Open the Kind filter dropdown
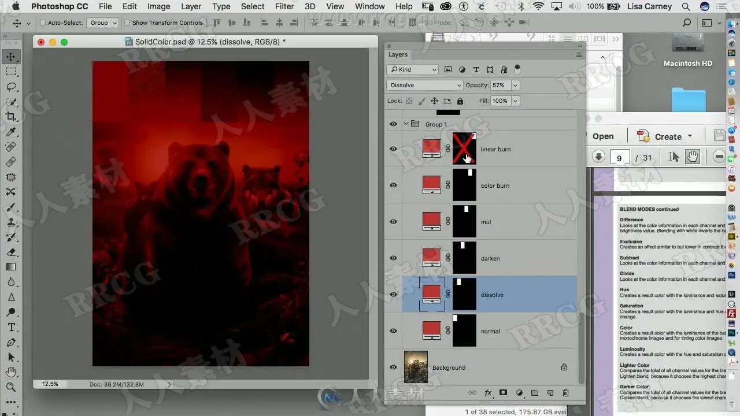Viewport: 740px width, 416px height. tap(412, 69)
